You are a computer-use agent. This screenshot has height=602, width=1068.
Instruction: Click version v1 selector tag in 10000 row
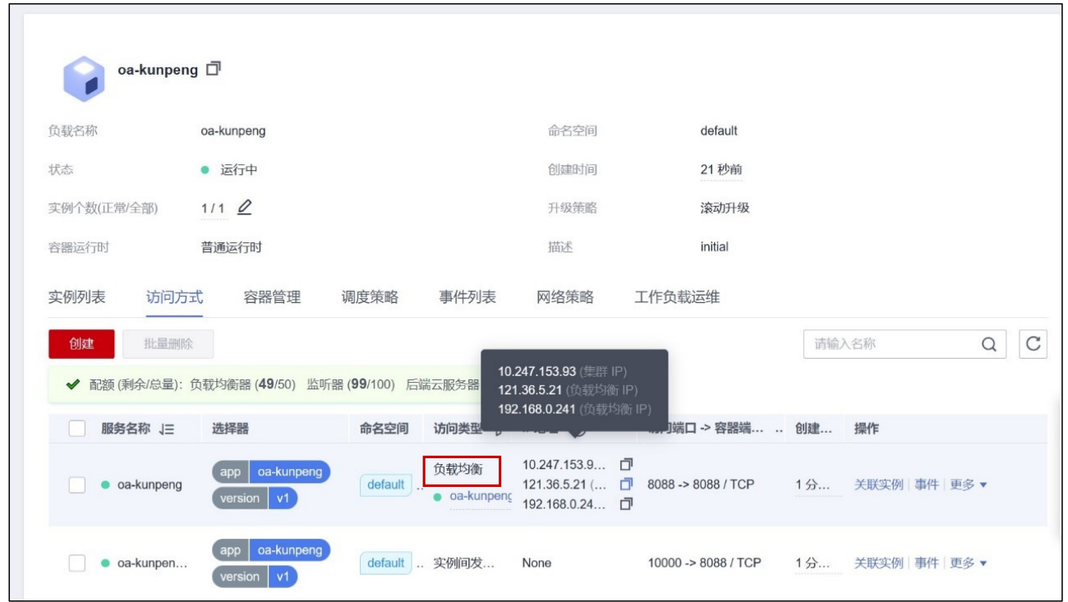(x=255, y=577)
